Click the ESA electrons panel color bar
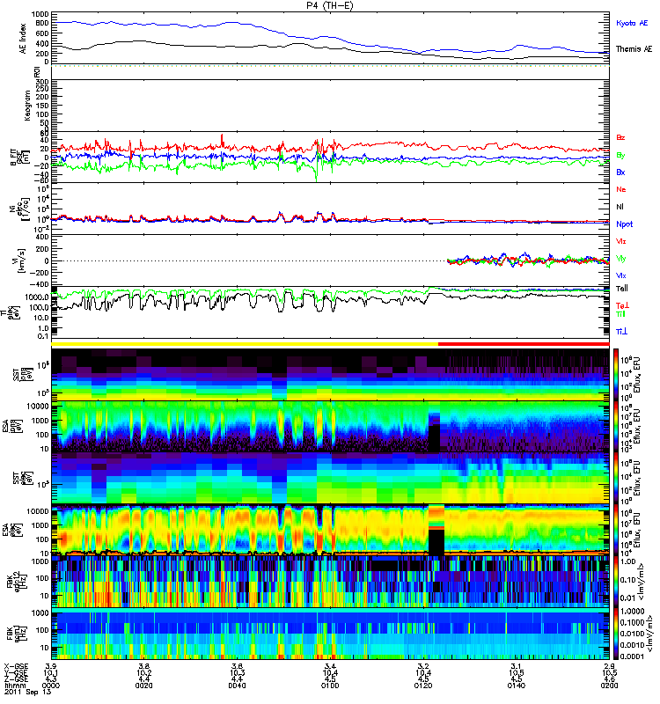This screenshot has height=704, width=660. [616, 530]
